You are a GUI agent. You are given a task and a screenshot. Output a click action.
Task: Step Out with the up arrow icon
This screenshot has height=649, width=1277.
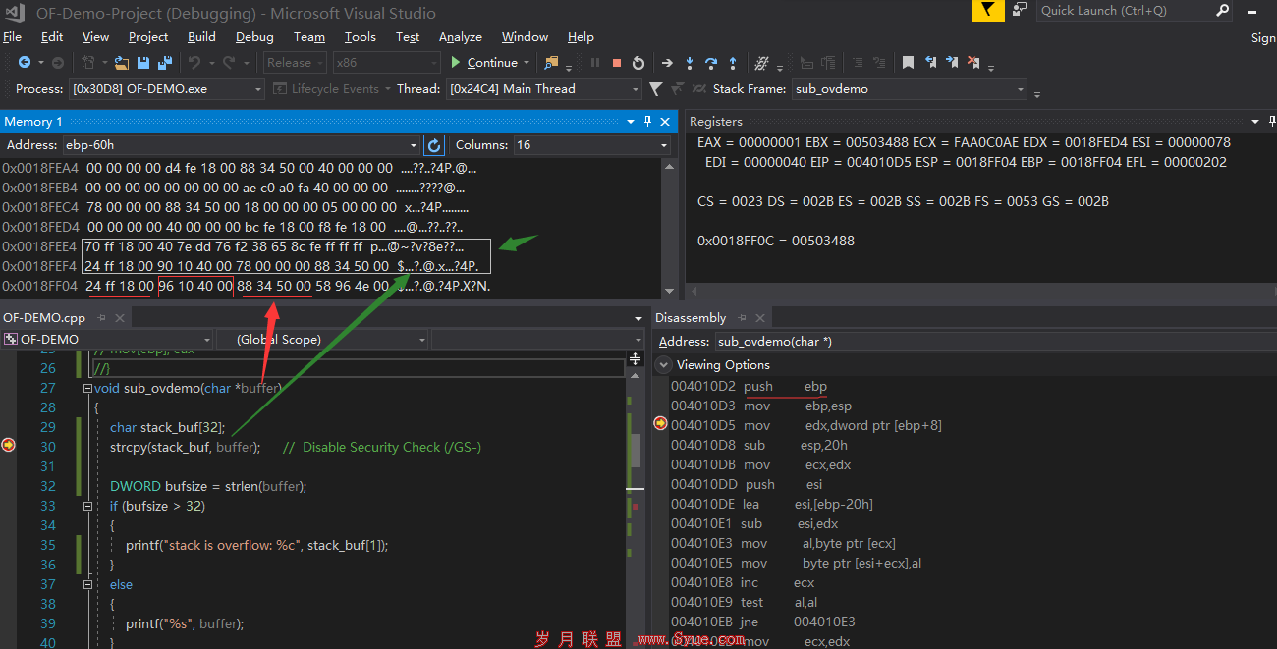[x=733, y=63]
